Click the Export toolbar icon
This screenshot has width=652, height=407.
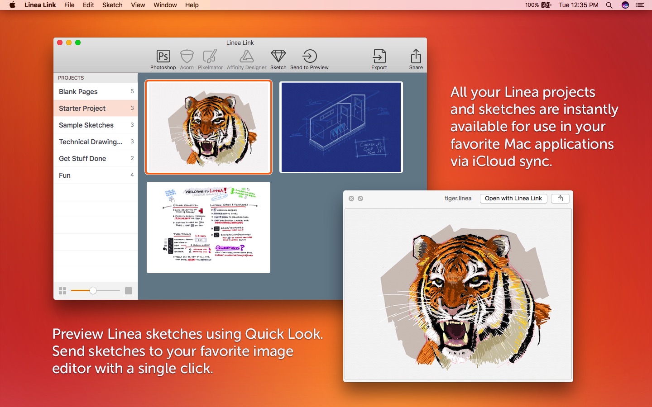[379, 57]
